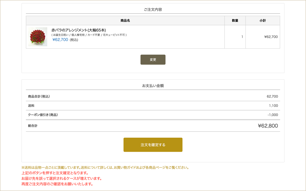Click product name 赤バラのアレンジメント(大輪65本)
The width and height of the screenshot is (306, 191).
(x=78, y=30)
